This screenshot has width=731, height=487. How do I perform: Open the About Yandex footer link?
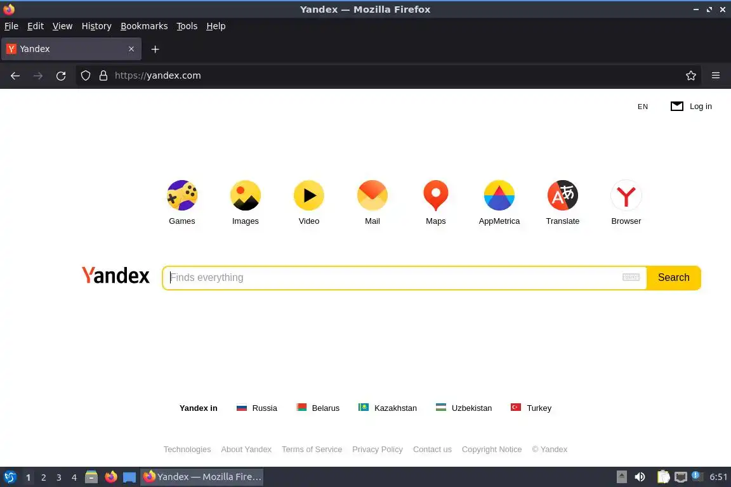[246, 449]
